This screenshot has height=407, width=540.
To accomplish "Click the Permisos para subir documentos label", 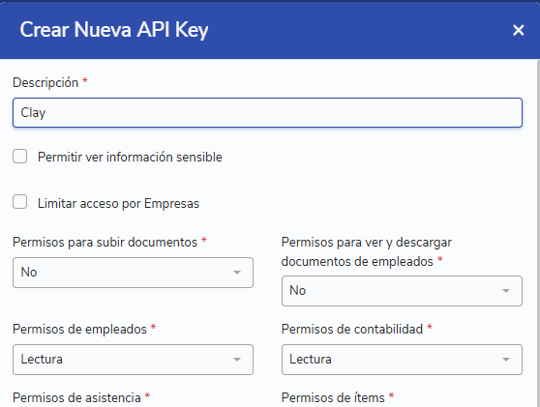I will click(105, 243).
